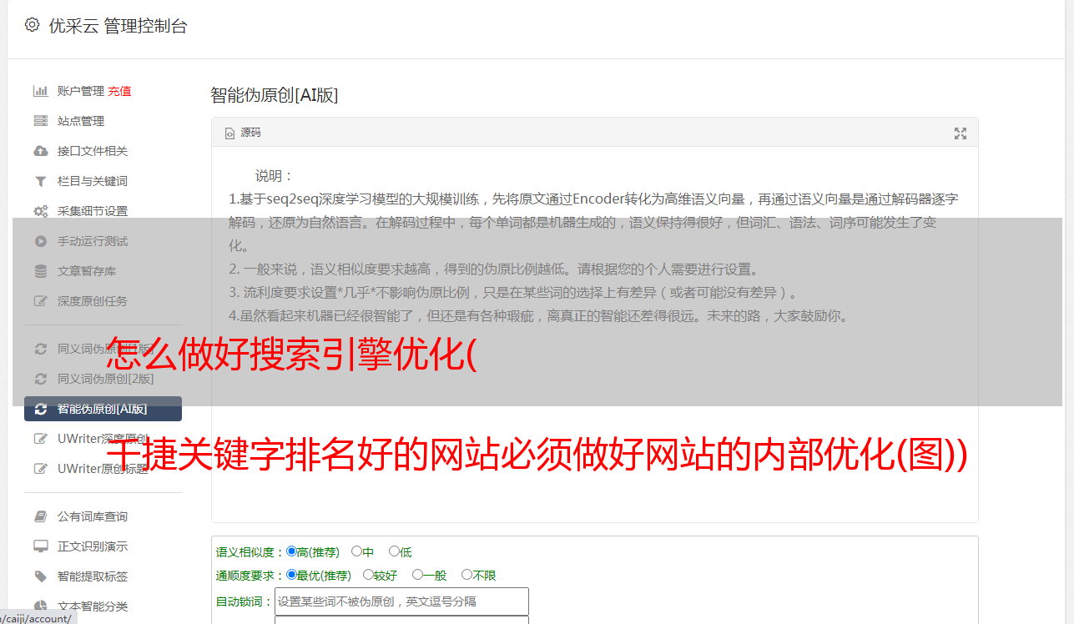Click the cloud upload icon for 接口文件相关
Viewport: 1074px width, 624px height.
pyautogui.click(x=40, y=151)
